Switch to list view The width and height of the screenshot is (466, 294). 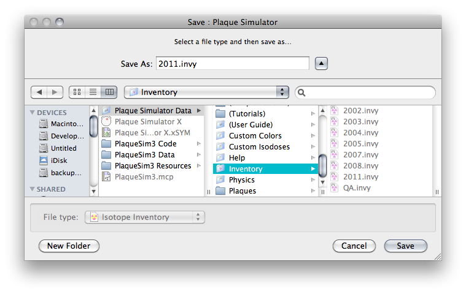[x=93, y=92]
